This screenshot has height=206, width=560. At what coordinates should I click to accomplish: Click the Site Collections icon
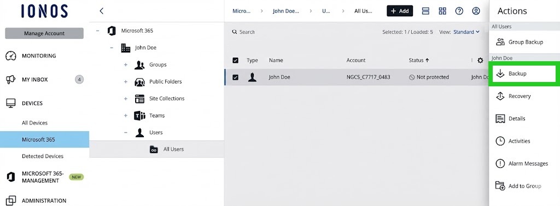pos(139,99)
